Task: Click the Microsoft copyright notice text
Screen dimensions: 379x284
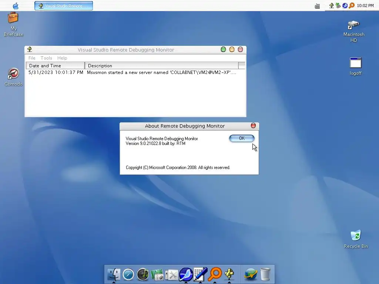Action: [178, 168]
